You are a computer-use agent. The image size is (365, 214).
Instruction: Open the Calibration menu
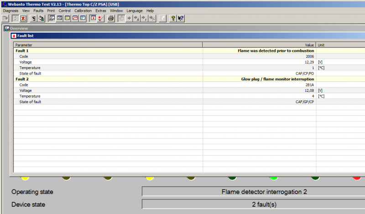[x=83, y=10]
